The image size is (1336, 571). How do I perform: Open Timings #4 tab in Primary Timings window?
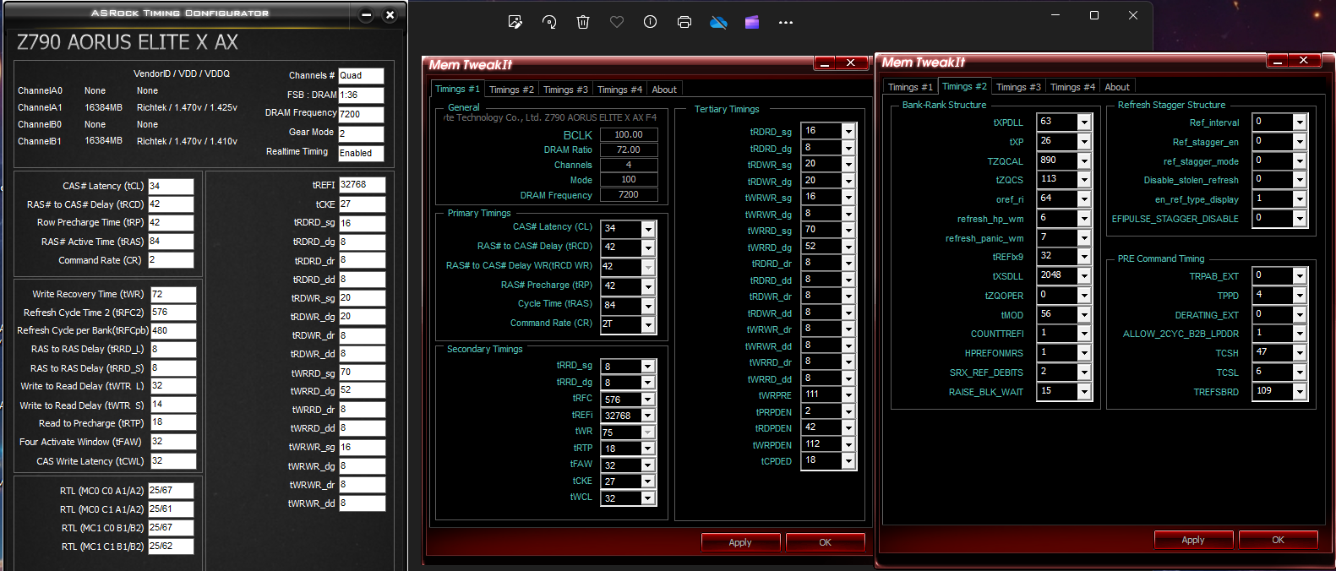coord(619,90)
